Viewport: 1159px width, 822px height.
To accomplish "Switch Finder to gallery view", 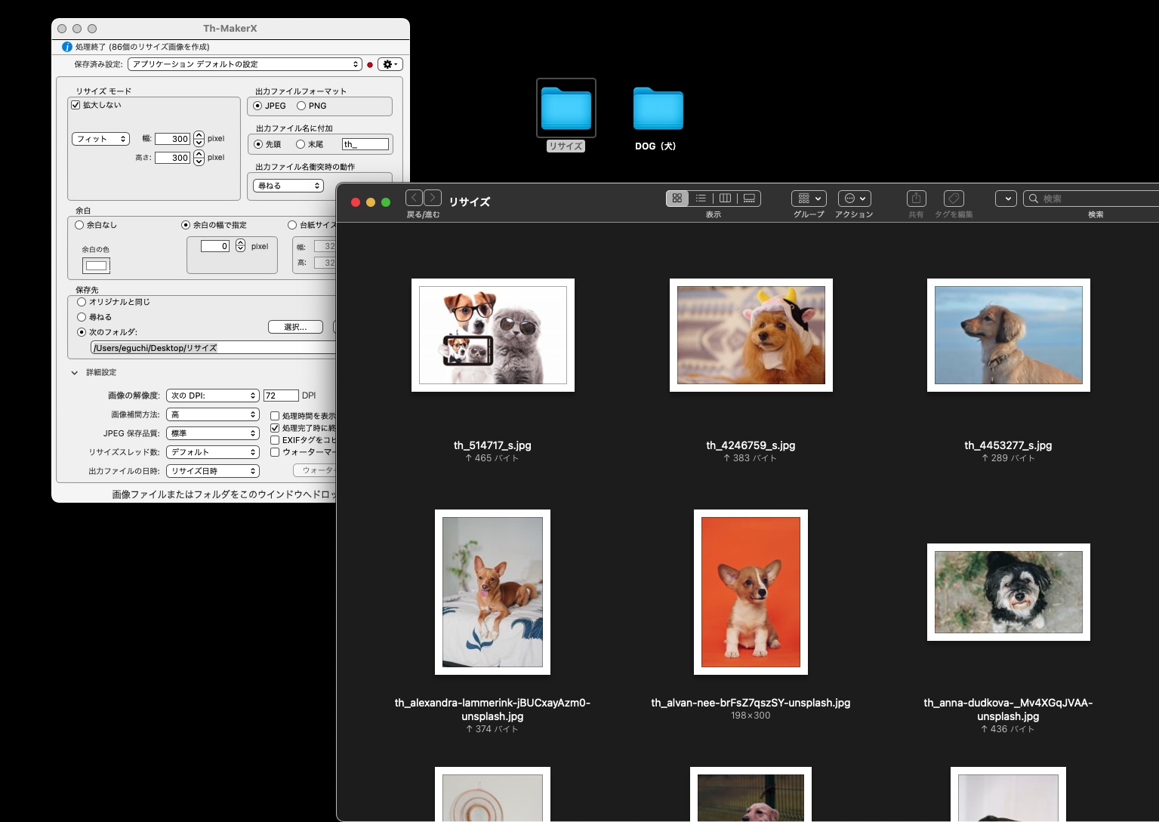I will (749, 199).
